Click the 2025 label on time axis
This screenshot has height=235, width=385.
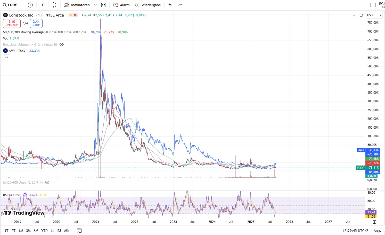251,222
